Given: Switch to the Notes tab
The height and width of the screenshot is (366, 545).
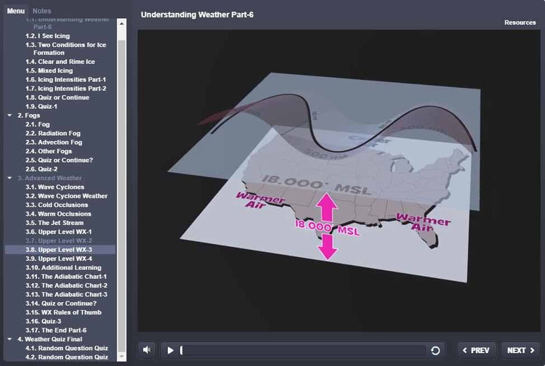Looking at the screenshot, I should [x=42, y=12].
